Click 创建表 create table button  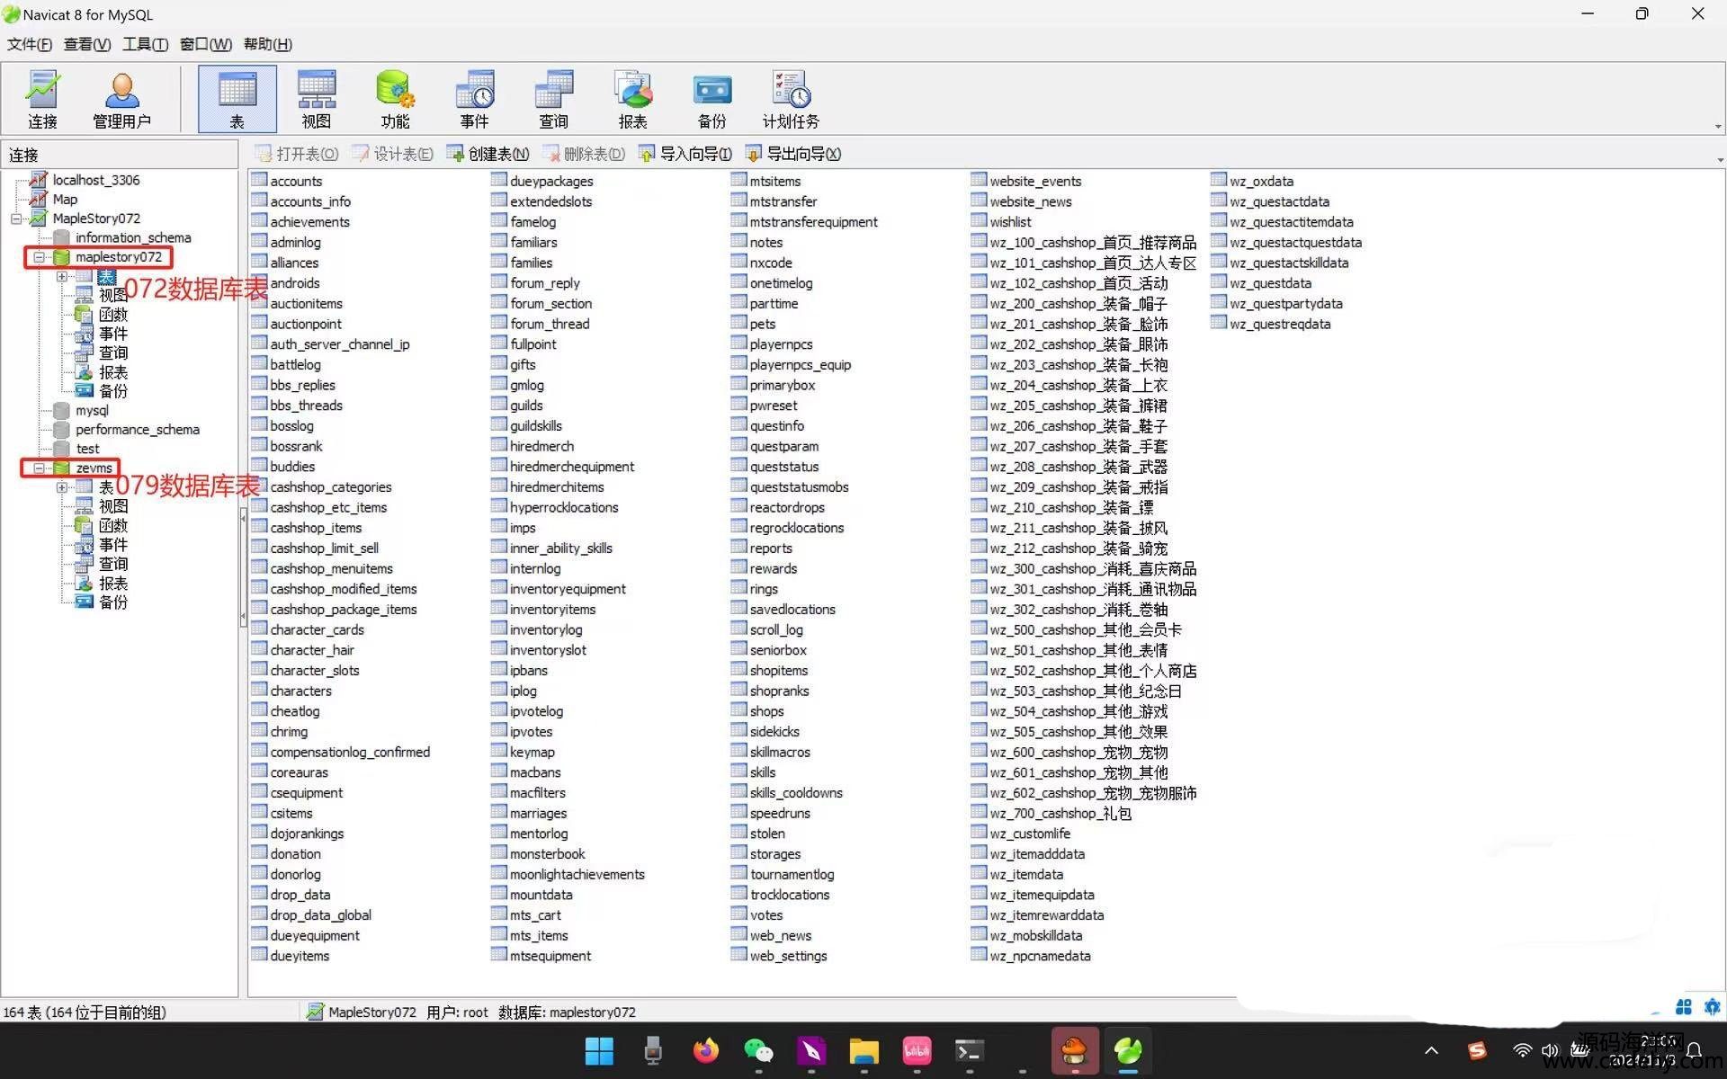pos(488,154)
